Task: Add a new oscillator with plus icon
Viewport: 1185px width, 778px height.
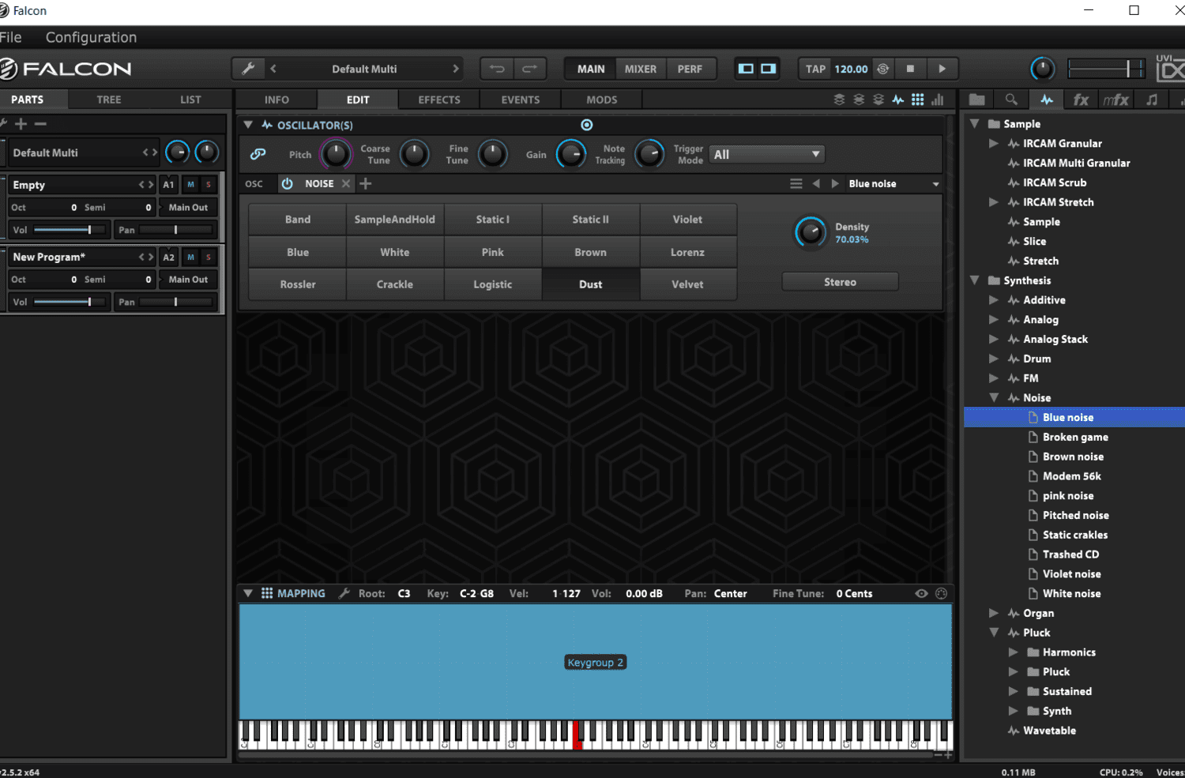Action: tap(366, 183)
